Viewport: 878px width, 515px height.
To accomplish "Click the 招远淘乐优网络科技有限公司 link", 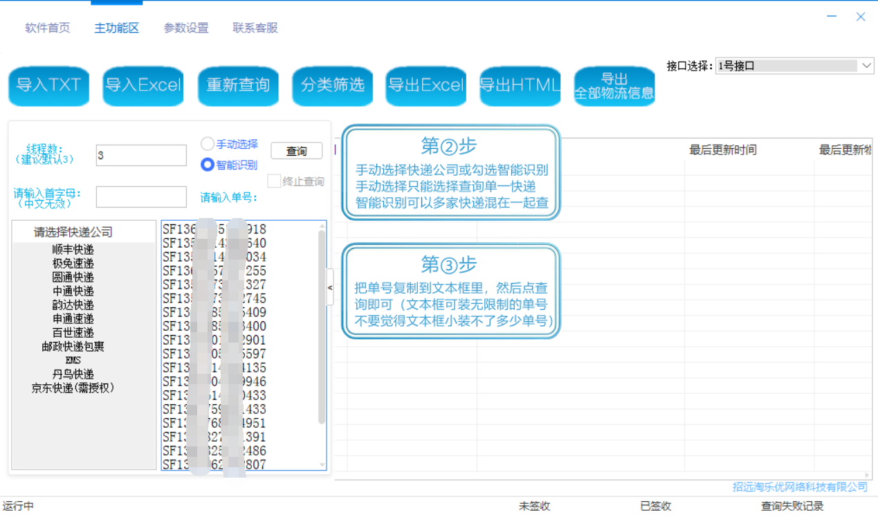I will pos(800,487).
